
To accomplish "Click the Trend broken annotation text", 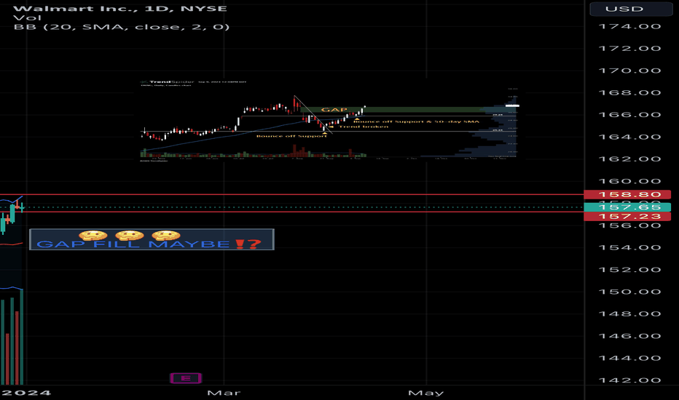I will tap(364, 127).
